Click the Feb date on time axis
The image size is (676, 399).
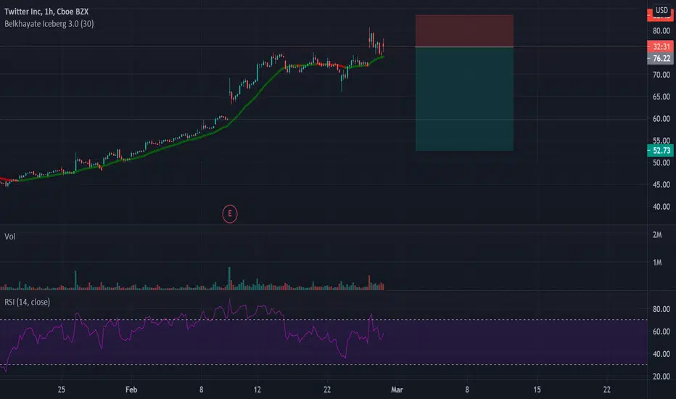click(x=131, y=390)
